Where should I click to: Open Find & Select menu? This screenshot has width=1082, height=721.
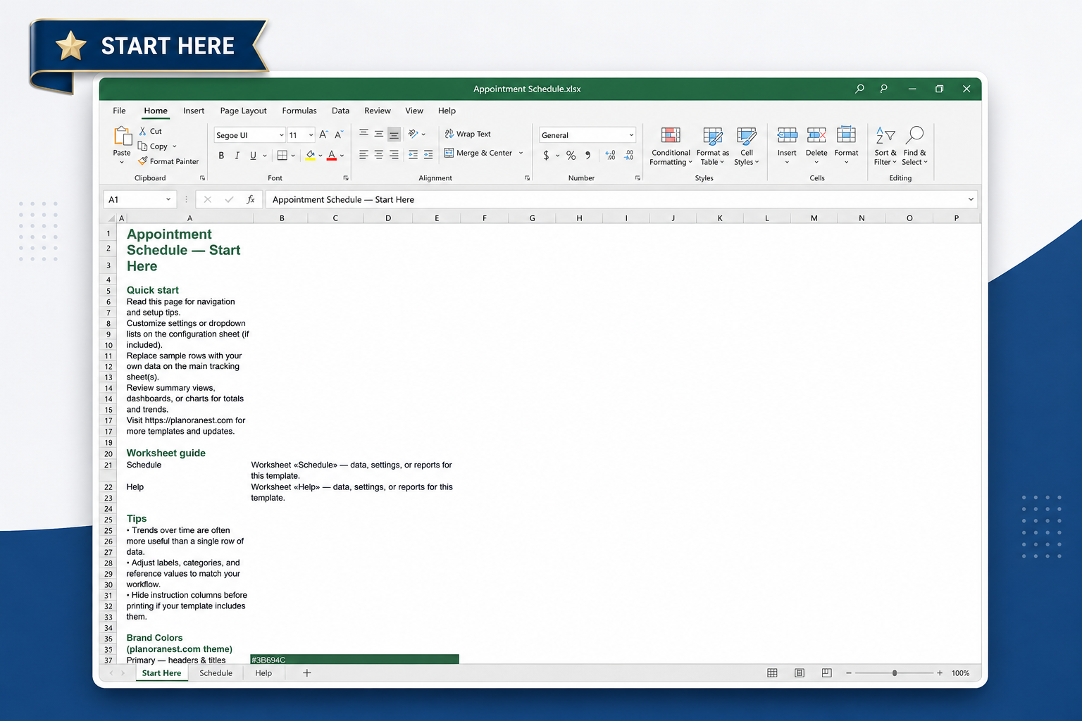[914, 146]
